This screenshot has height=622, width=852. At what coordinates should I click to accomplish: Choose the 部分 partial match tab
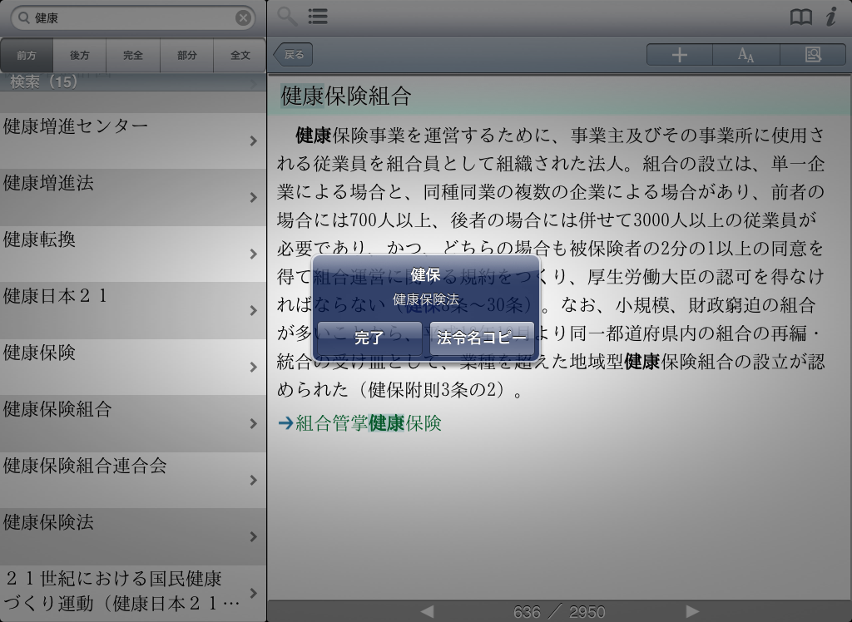[186, 56]
